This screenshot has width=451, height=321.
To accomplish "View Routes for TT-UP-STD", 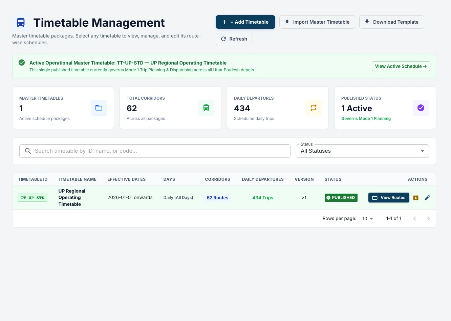I will click(389, 198).
